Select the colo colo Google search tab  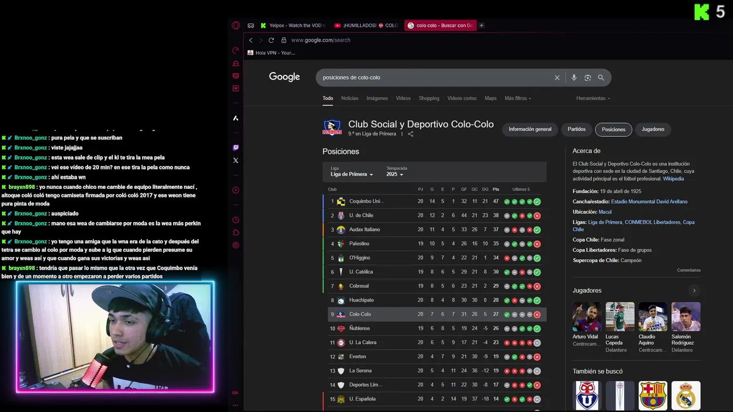[439, 25]
